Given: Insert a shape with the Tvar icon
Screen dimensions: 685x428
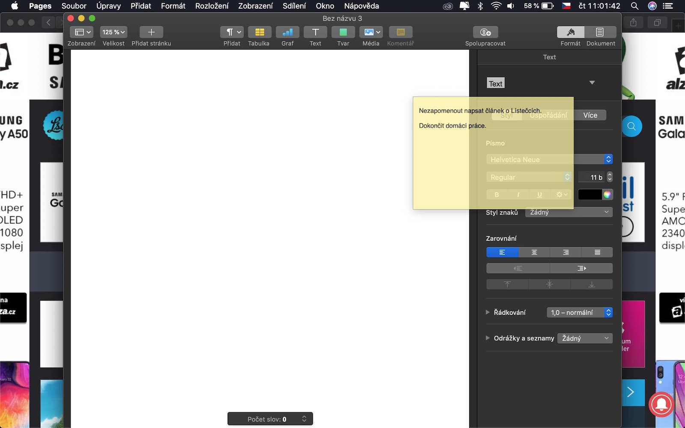Looking at the screenshot, I should (x=343, y=33).
